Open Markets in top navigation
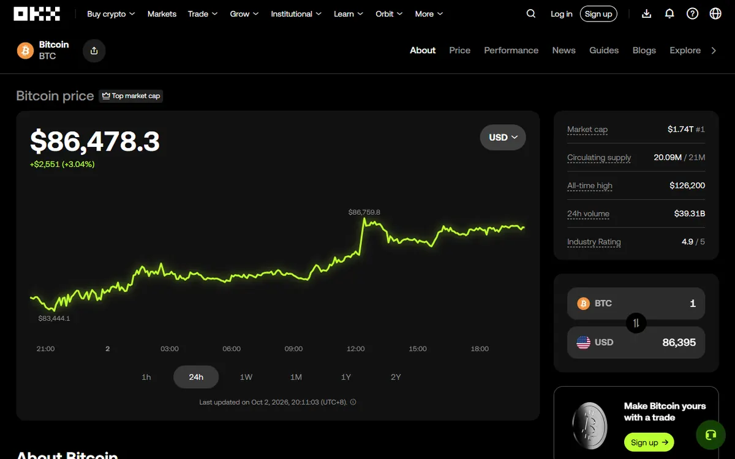Image resolution: width=735 pixels, height=459 pixels. [x=162, y=13]
